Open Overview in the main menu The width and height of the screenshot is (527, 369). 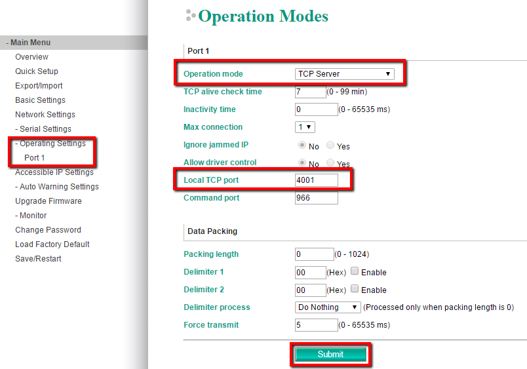pyautogui.click(x=31, y=57)
